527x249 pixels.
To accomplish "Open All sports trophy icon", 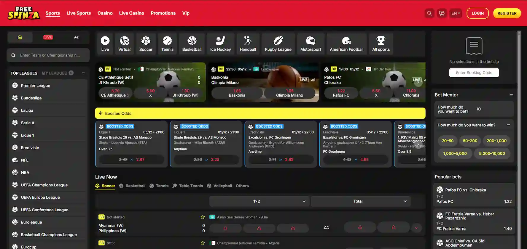I will (x=381, y=44).
